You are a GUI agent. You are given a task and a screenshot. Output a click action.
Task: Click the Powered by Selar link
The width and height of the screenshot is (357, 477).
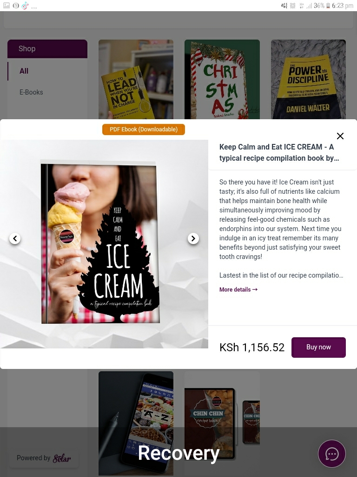[x=44, y=458]
